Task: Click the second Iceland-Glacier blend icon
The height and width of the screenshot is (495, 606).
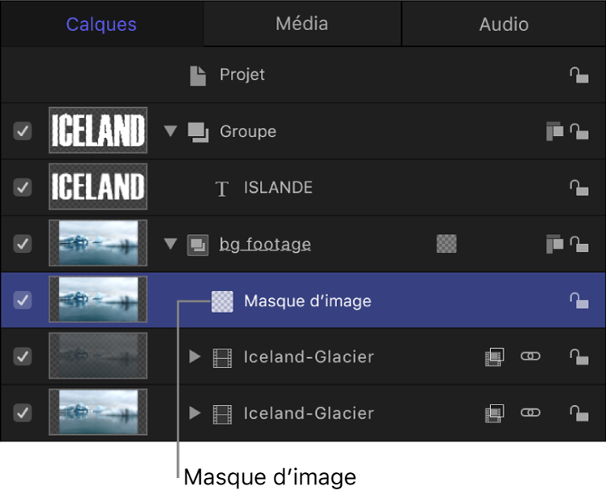Action: [493, 413]
